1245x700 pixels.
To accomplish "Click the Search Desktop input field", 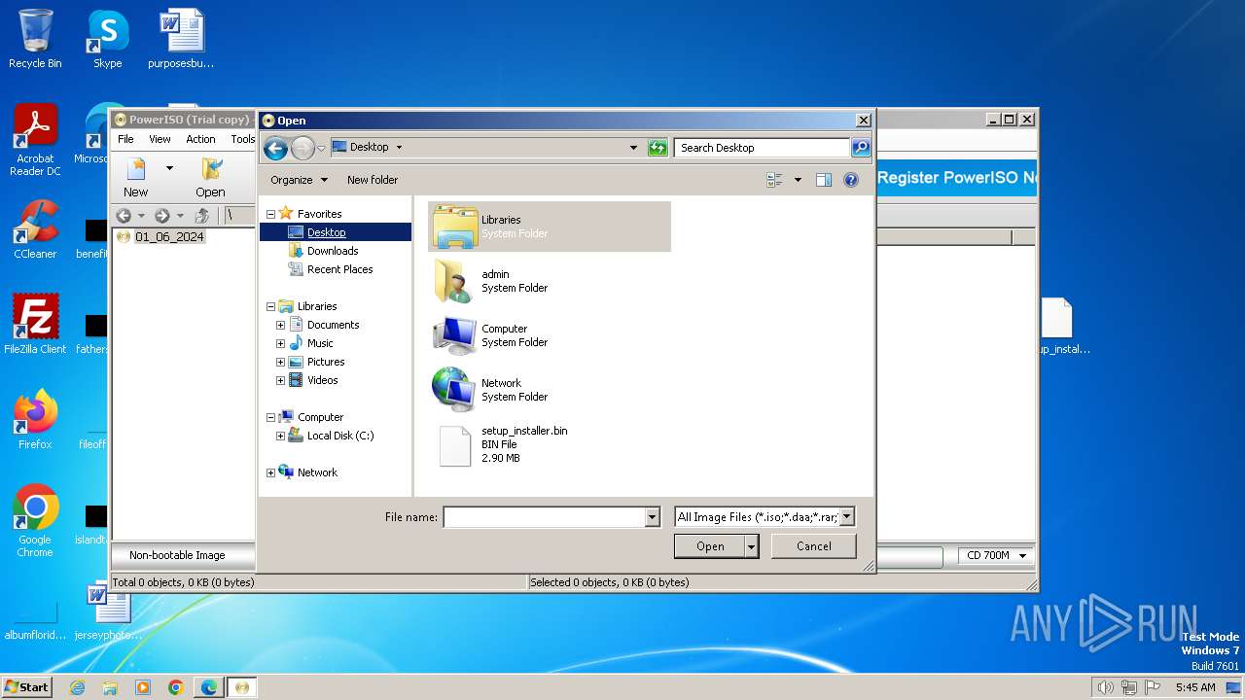I will 762,148.
